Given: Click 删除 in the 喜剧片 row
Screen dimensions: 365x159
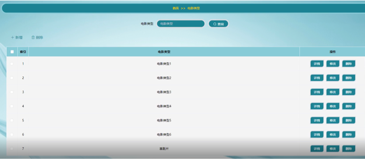Looking at the screenshot, I should coord(349,149).
